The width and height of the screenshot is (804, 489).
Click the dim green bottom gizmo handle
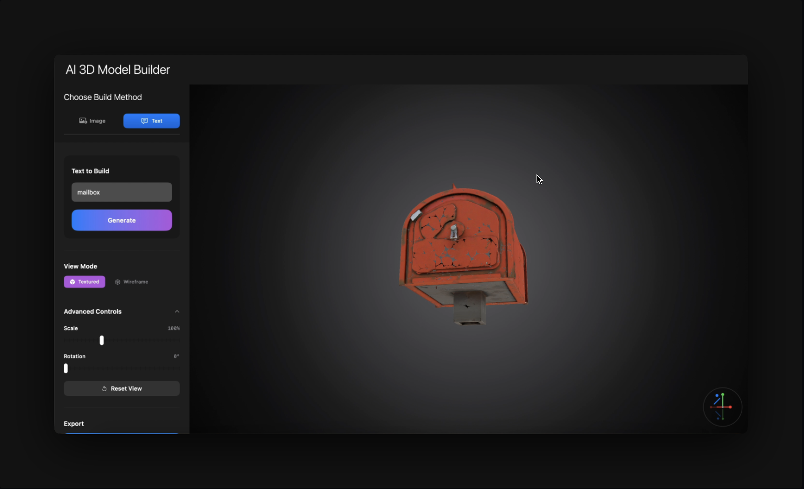(722, 418)
